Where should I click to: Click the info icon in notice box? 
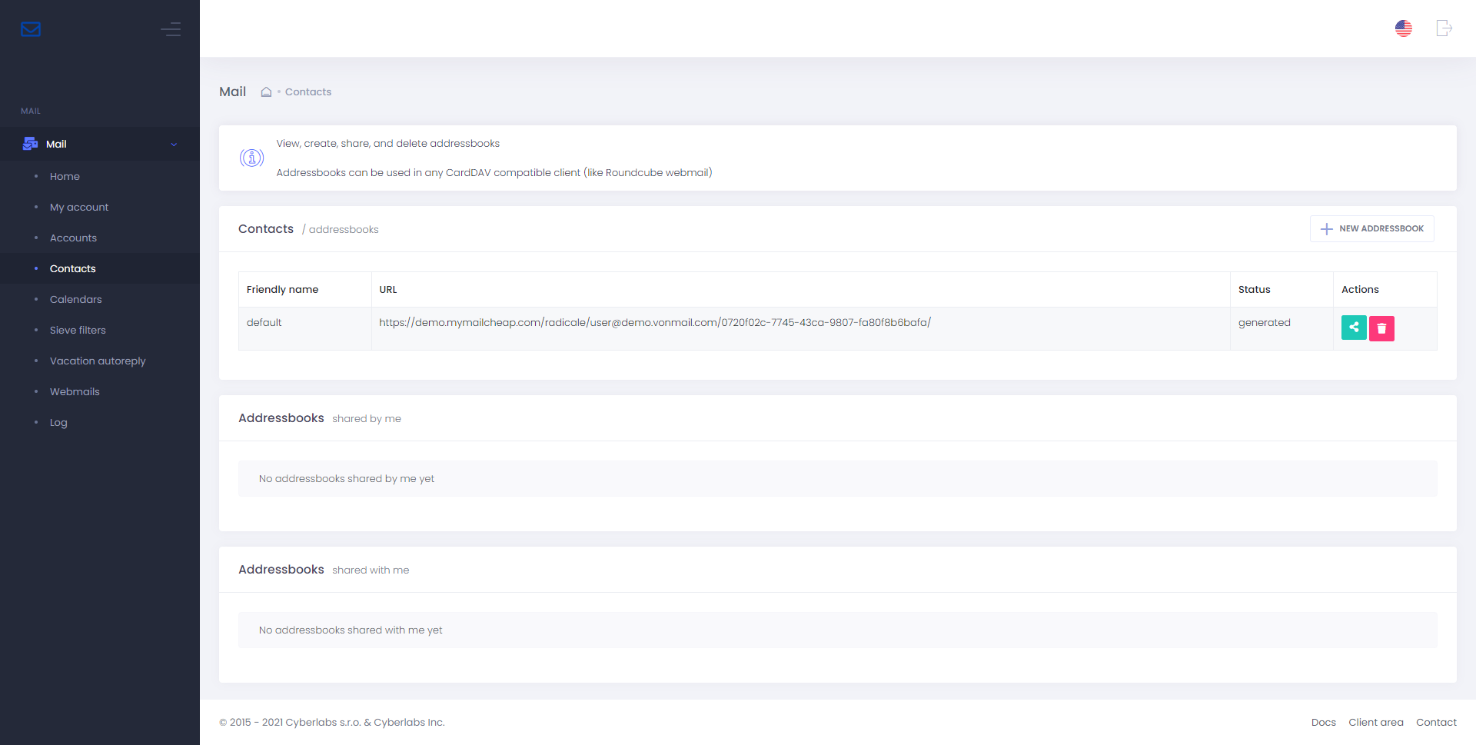(x=251, y=158)
